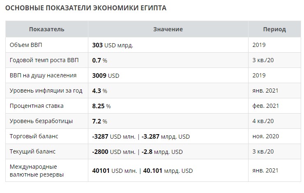Select the Процентная ставка row label
Image resolution: width=304 pixels, height=193 pixels.
(37, 106)
